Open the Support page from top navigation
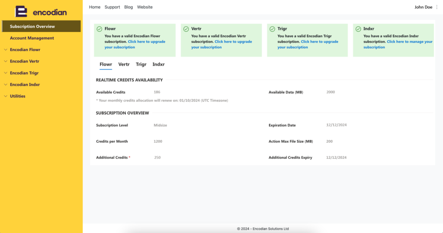443x233 pixels. pos(112,7)
